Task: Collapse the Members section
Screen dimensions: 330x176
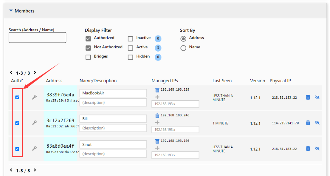Action: pyautogui.click(x=11, y=11)
